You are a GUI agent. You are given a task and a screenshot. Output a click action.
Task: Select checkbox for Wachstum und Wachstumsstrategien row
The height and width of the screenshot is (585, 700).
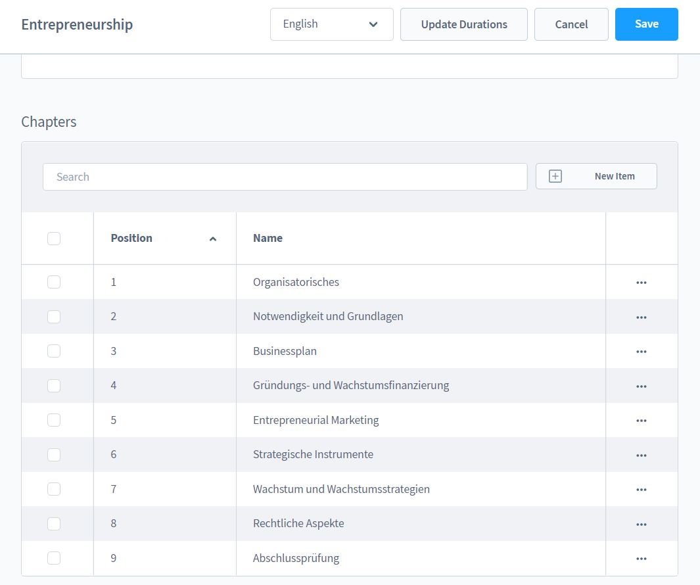tap(54, 489)
